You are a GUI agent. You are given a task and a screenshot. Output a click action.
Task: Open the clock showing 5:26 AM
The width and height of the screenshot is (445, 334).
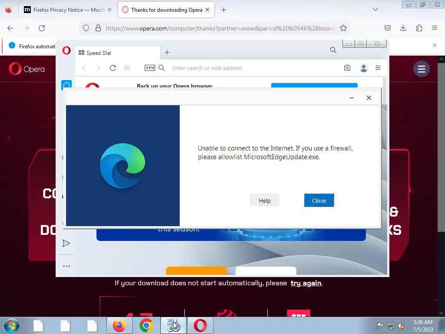coord(423,326)
